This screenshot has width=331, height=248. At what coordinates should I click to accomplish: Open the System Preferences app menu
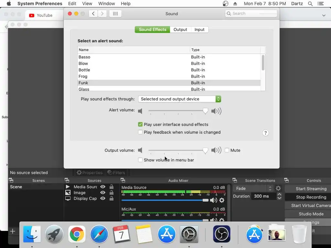click(40, 4)
